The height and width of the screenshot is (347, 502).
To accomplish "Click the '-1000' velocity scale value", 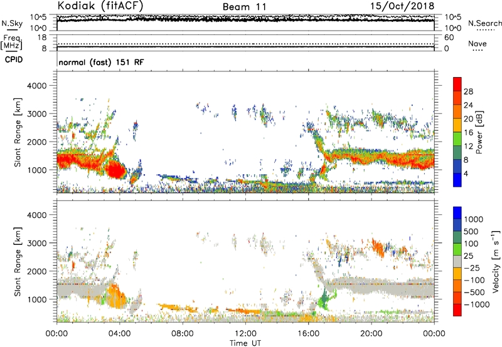I will coord(477,304).
